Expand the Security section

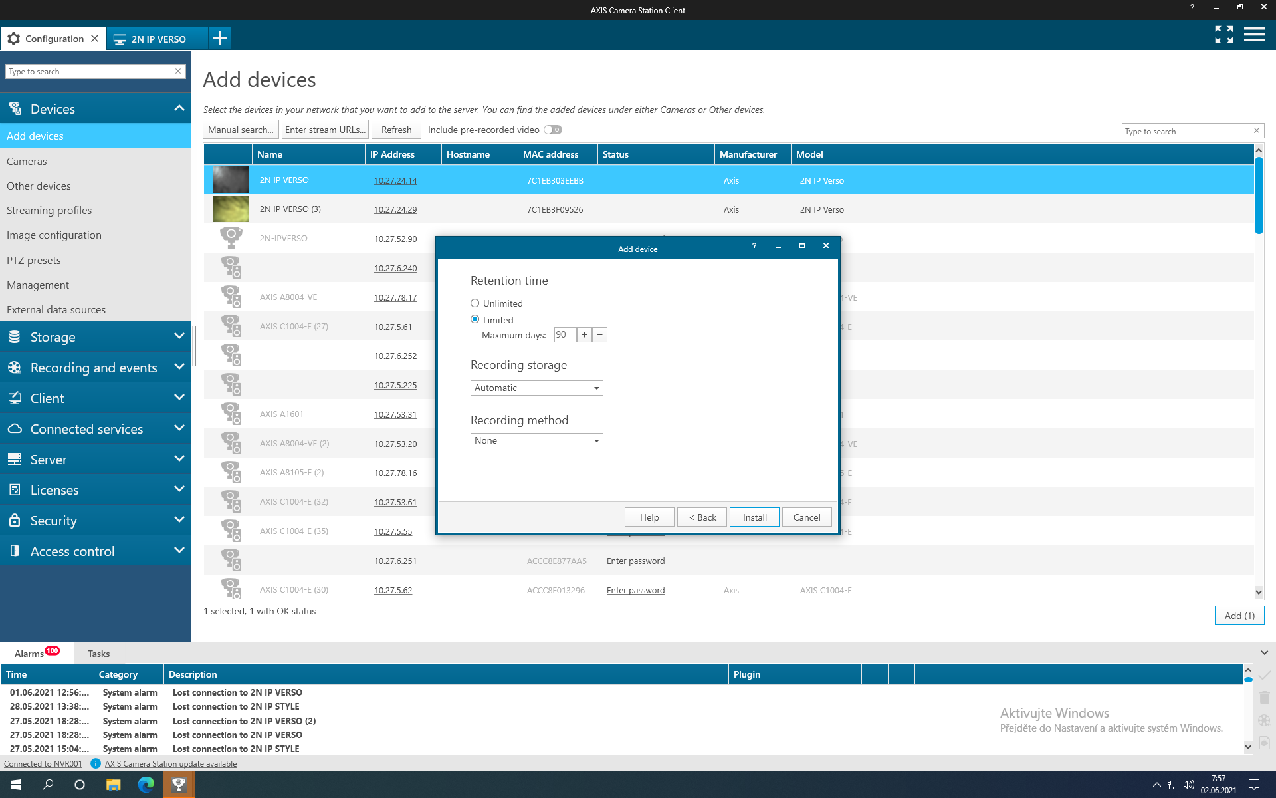point(179,520)
